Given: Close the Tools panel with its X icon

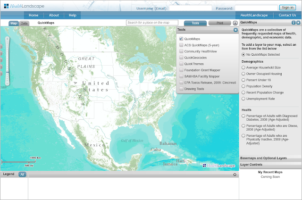Looking at the screenshot, I should 235,30.
